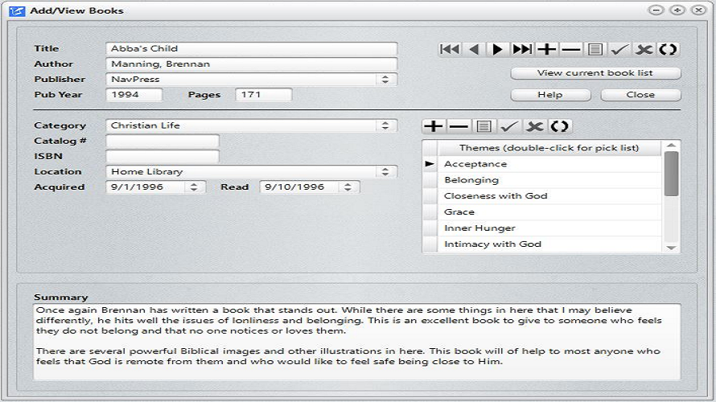Post theme changes checkmark
Image resolution: width=716 pixels, height=402 pixels.
pos(508,126)
